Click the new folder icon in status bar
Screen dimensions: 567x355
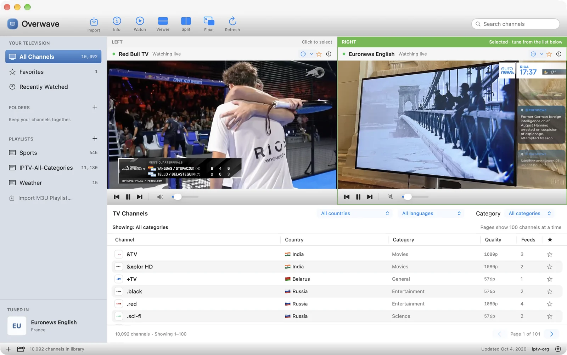[x=21, y=349]
